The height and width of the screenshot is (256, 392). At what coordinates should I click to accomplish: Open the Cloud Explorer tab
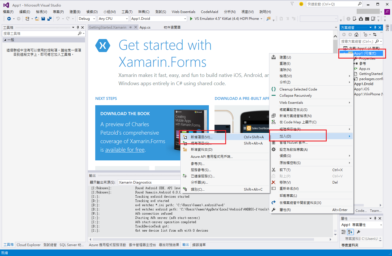click(x=29, y=245)
